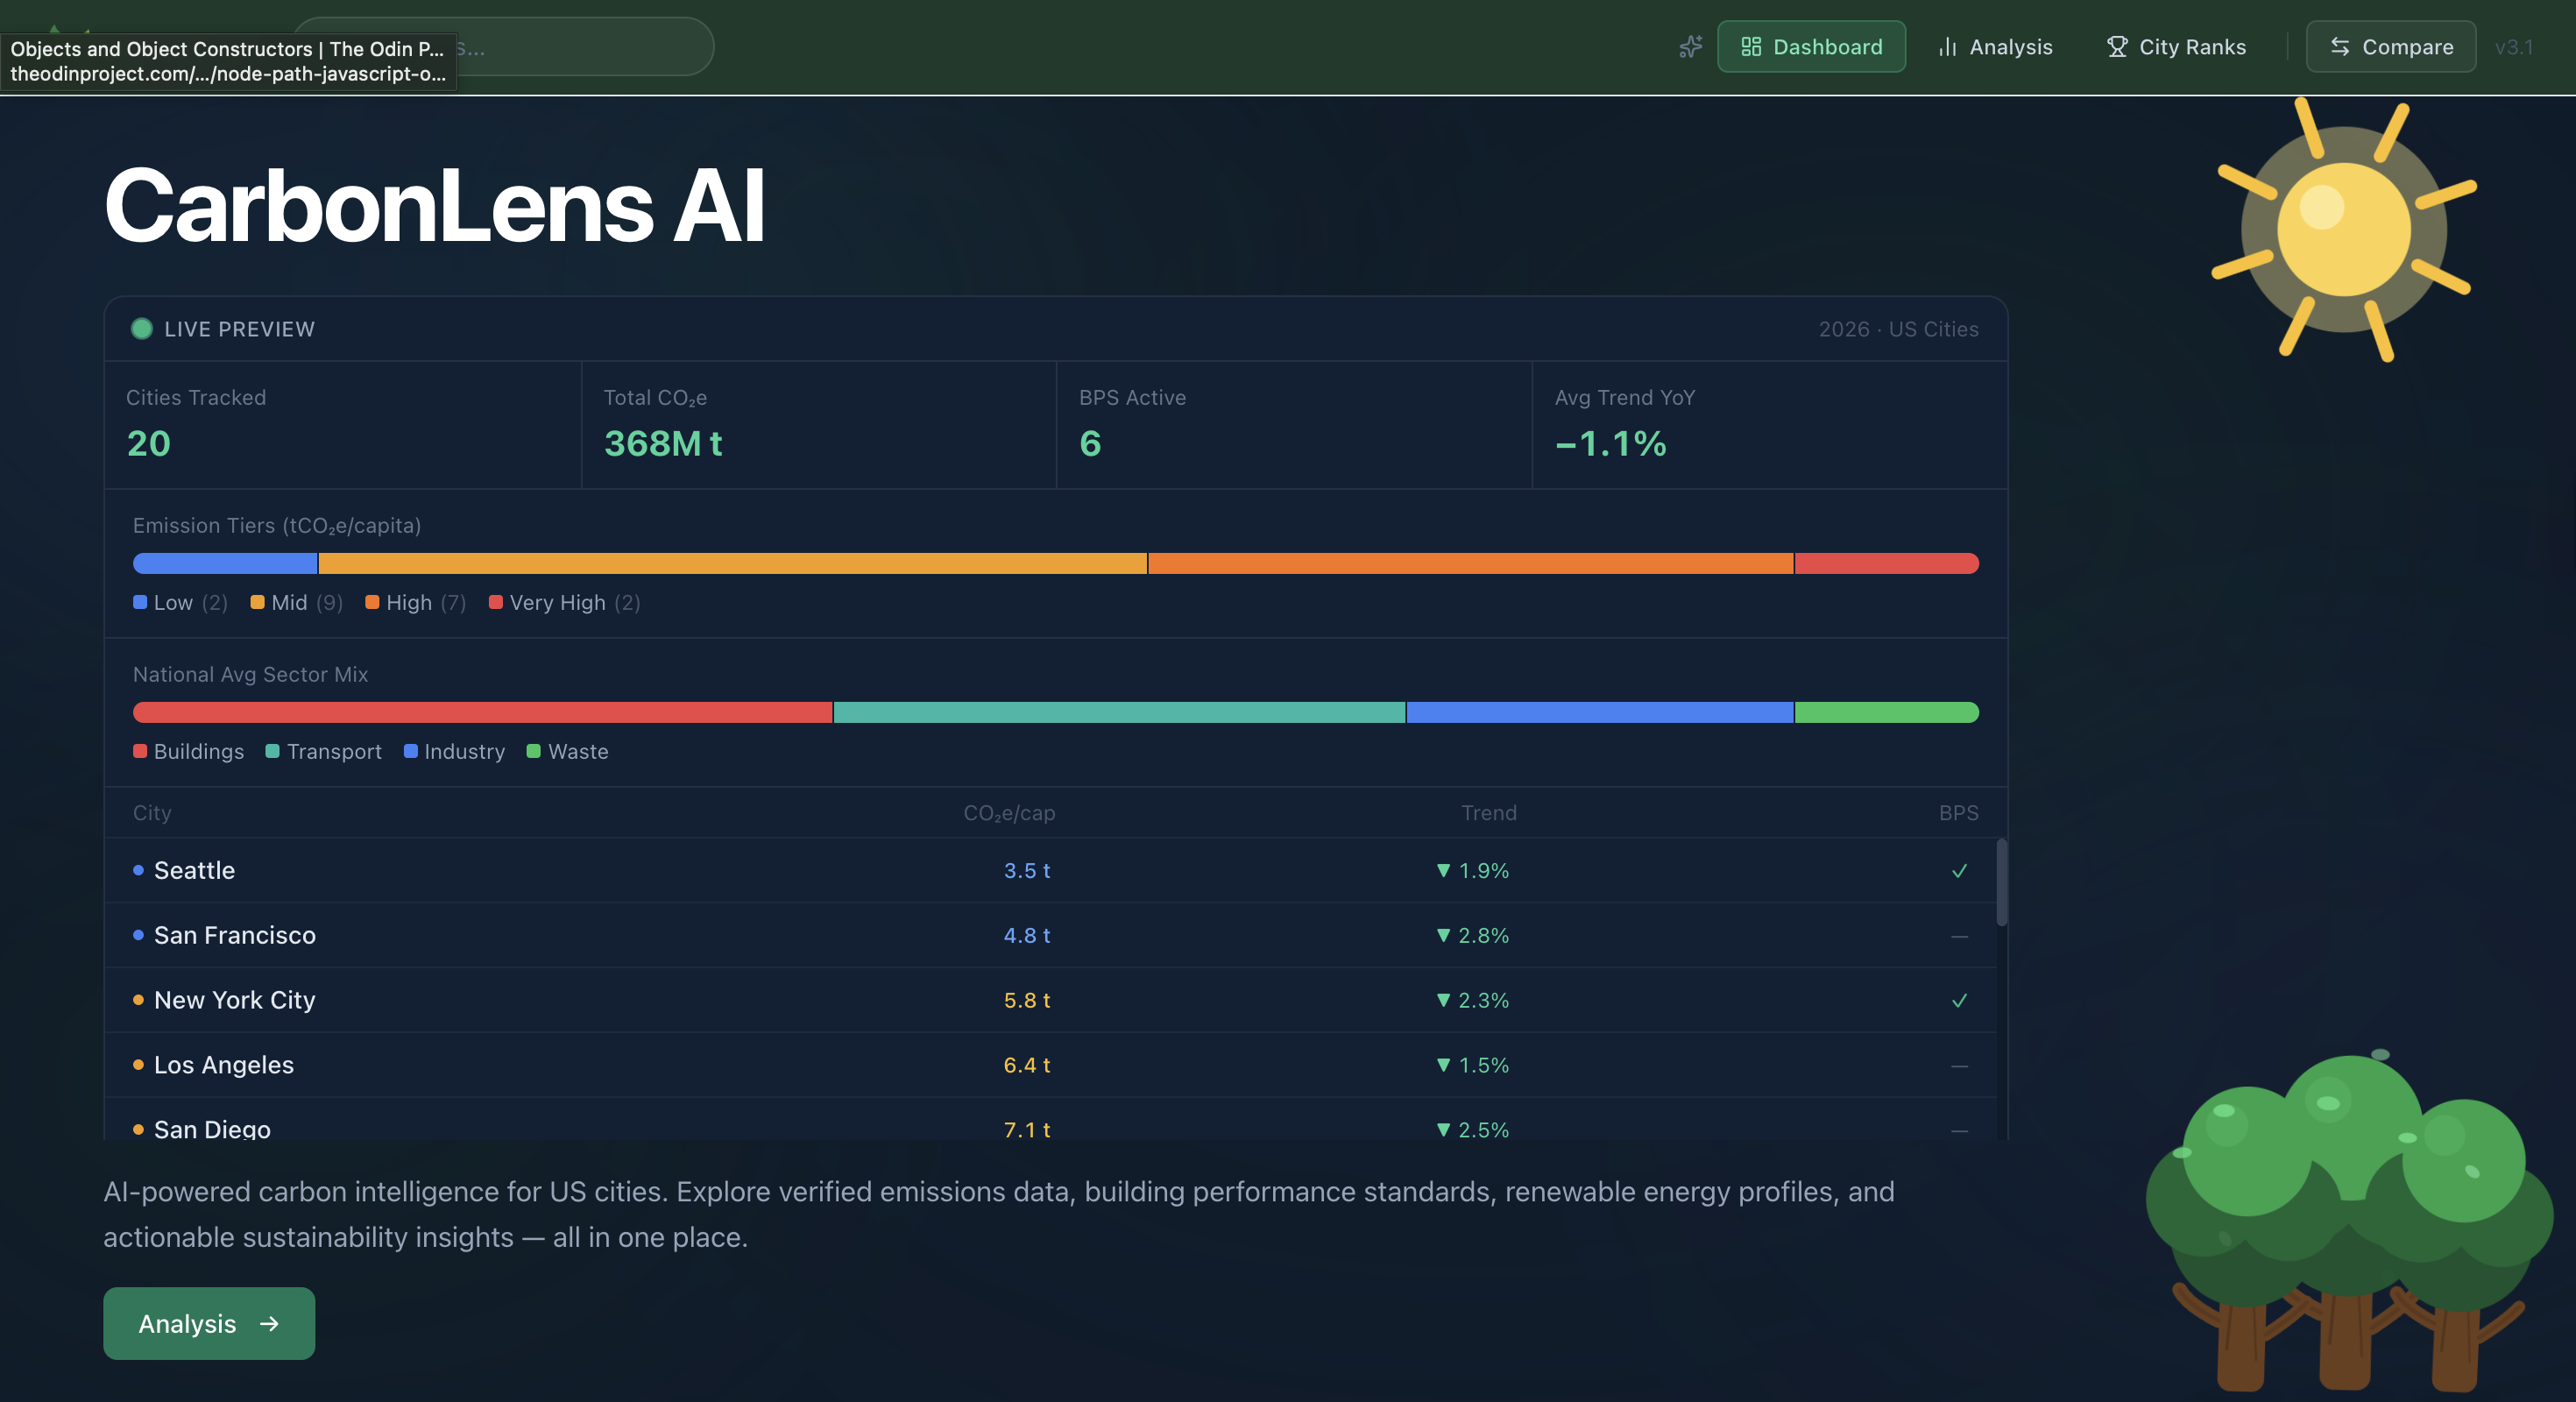Click New York City's BPS checkmark
The image size is (2576, 1402).
(1958, 1001)
